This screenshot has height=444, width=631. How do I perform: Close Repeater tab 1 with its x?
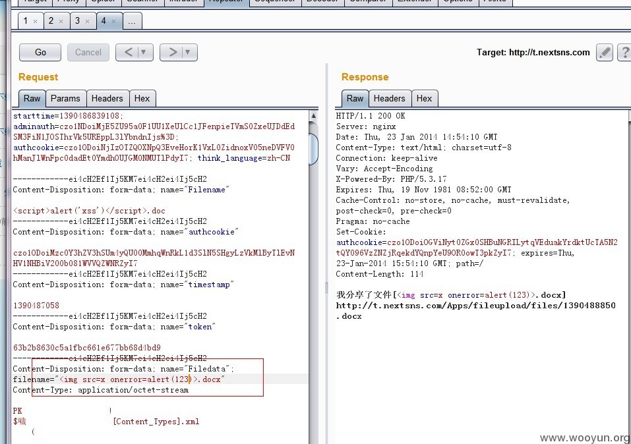coord(36,21)
